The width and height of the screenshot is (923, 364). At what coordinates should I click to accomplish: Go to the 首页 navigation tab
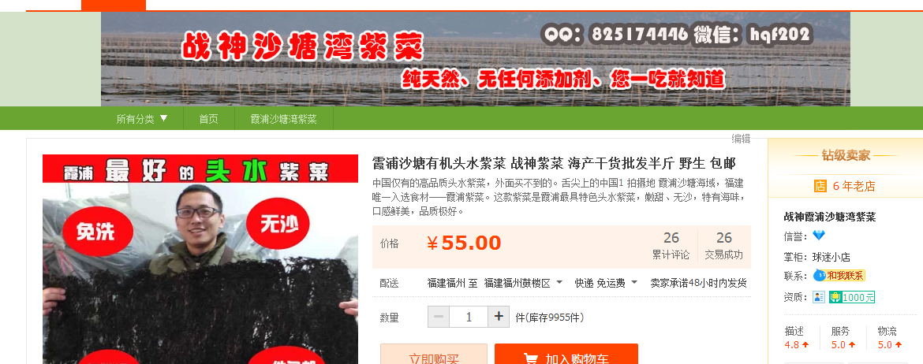[x=209, y=119]
